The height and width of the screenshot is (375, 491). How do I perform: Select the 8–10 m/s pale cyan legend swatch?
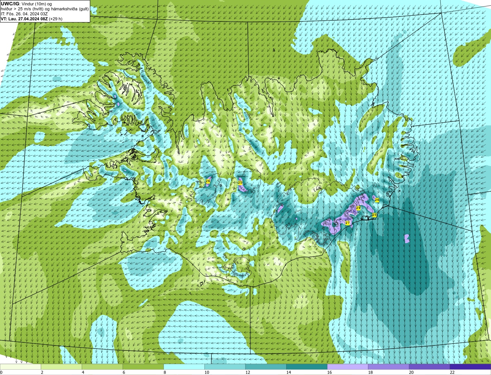[184, 367]
